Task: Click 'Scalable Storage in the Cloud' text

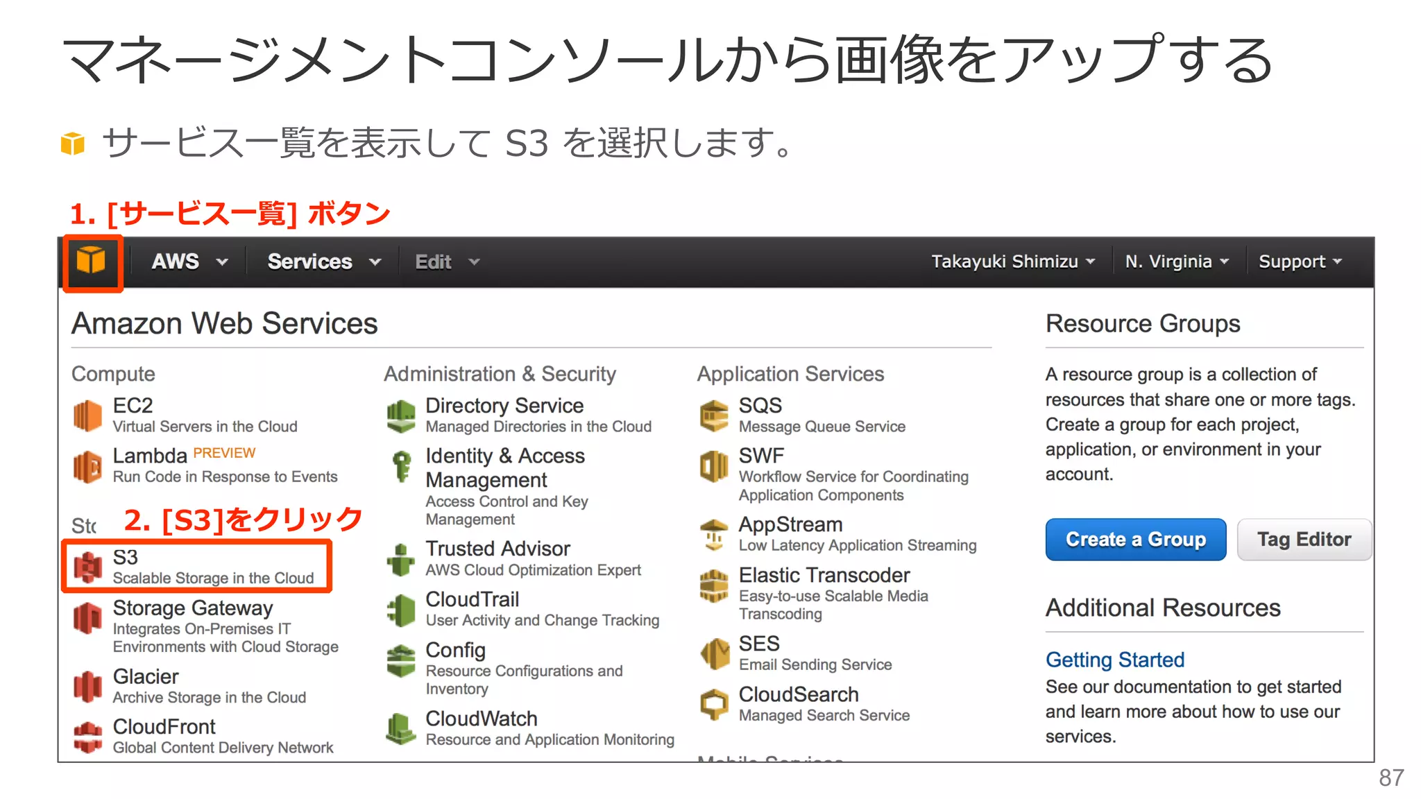Action: pyautogui.click(x=213, y=578)
